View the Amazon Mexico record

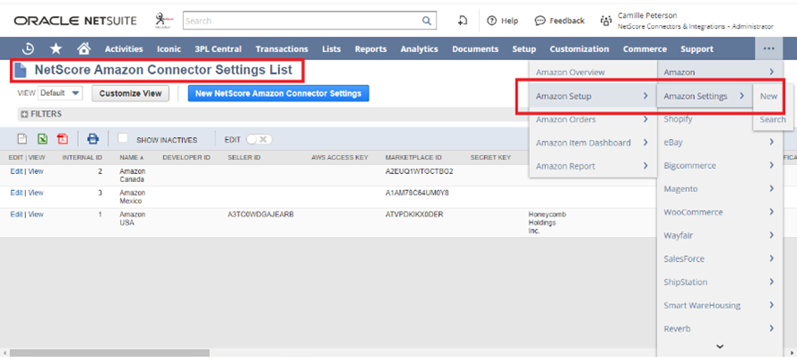pyautogui.click(x=36, y=193)
